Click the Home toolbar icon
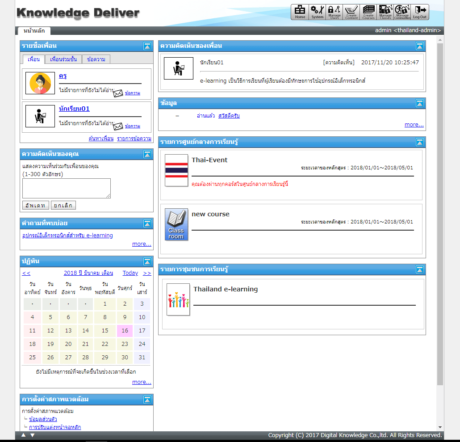This screenshot has width=460, height=442. [300, 12]
